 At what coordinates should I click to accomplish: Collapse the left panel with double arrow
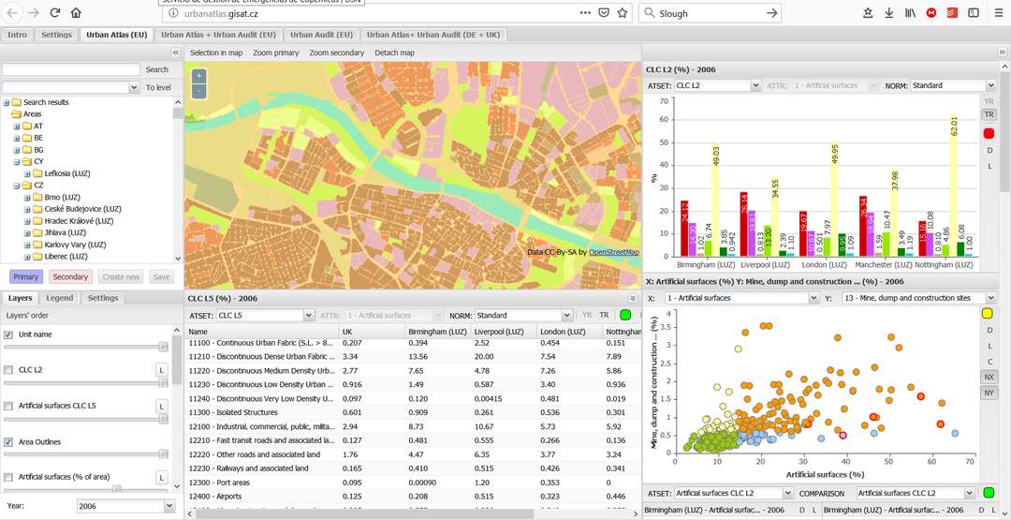coord(175,52)
